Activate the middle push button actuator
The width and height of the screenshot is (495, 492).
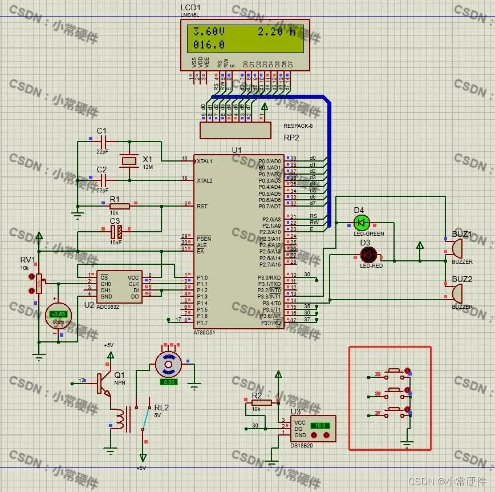tap(408, 390)
